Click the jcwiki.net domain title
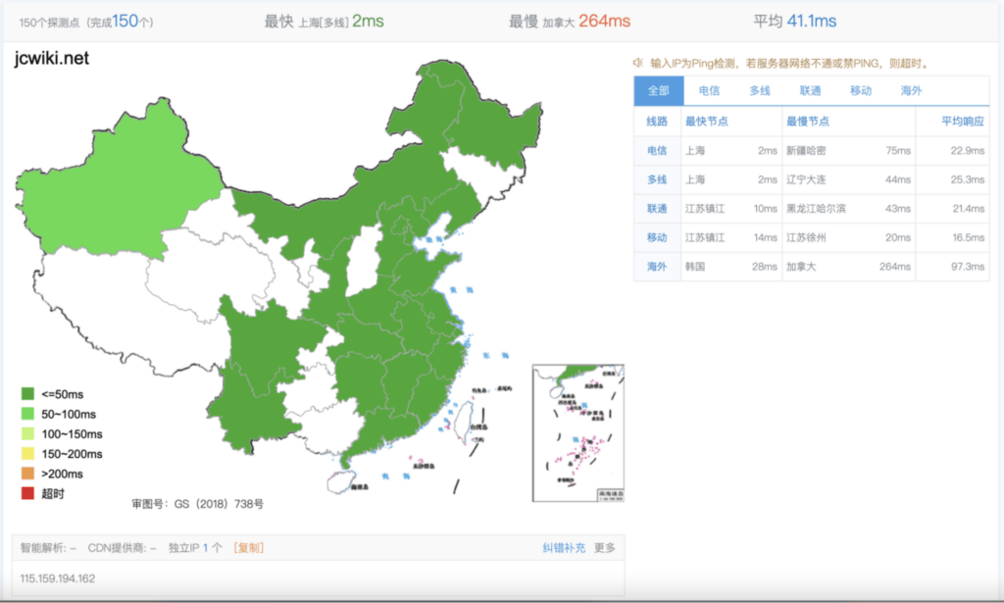This screenshot has height=603, width=1004. coord(51,58)
